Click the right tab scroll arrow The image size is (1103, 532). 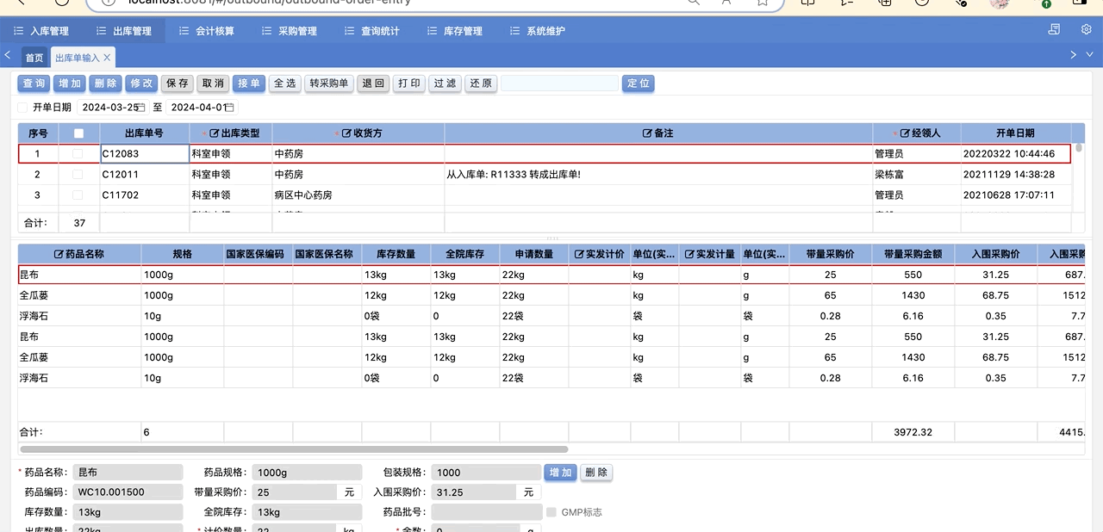tap(1074, 55)
